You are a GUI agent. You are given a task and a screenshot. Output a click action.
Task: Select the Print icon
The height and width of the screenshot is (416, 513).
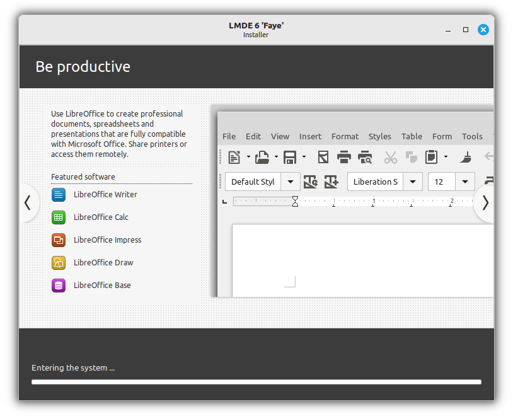344,156
